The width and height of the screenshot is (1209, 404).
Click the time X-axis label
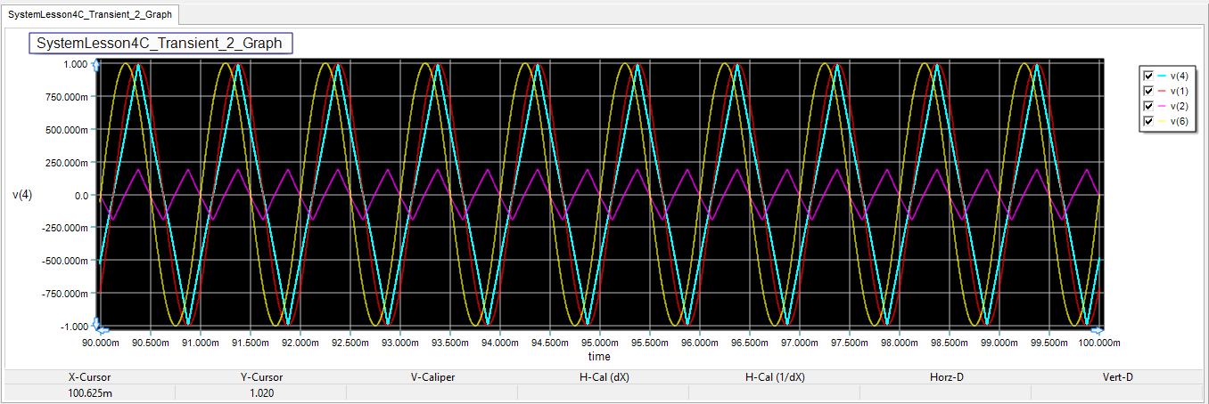pos(599,355)
